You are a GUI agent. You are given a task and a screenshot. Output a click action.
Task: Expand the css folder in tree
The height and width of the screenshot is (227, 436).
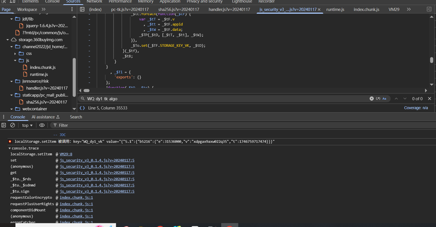(x=15, y=53)
